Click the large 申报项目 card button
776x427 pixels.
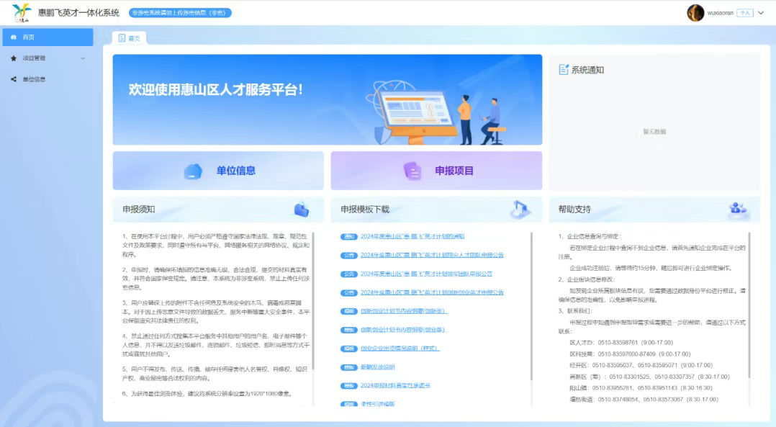pyautogui.click(x=436, y=171)
